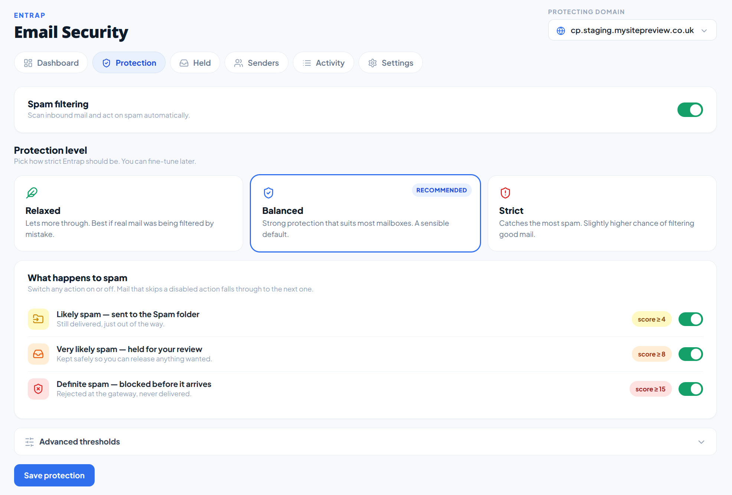Click the score ≥ 15 badge

coord(650,389)
